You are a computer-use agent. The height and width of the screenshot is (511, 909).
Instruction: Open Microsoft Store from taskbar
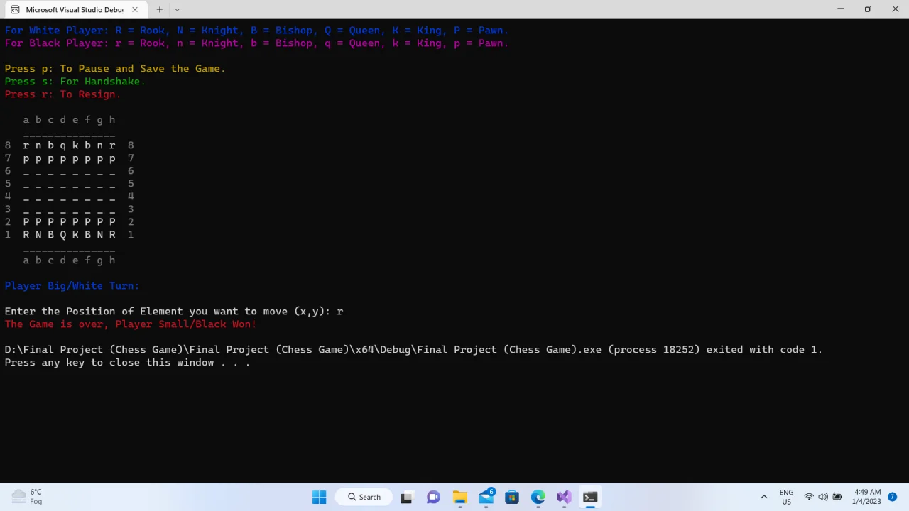pyautogui.click(x=512, y=497)
